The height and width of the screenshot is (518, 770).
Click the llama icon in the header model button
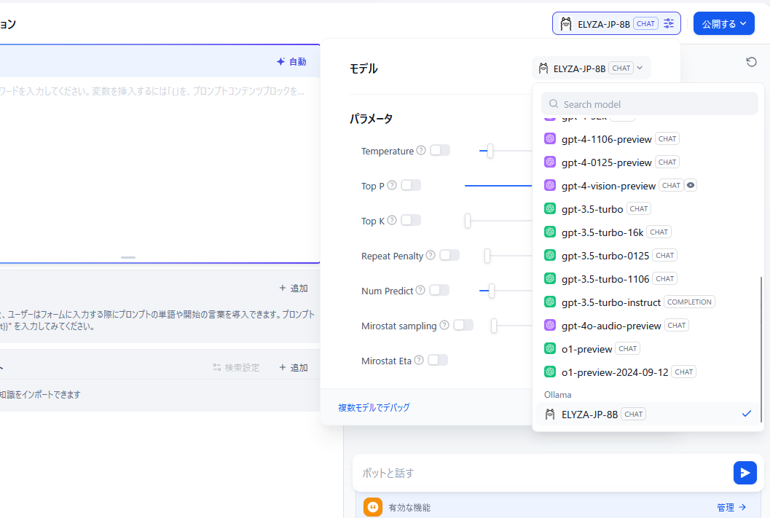(x=566, y=23)
